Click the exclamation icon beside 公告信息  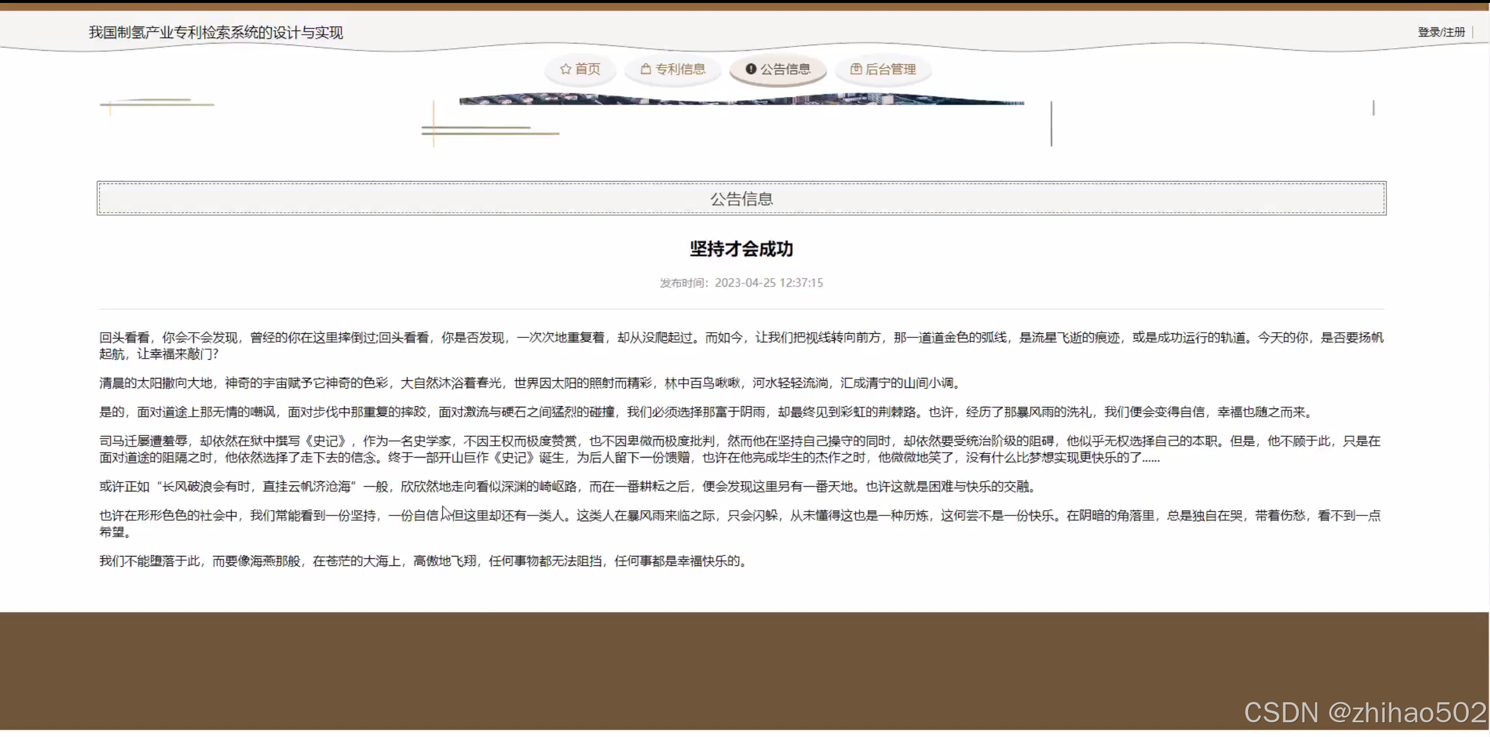[751, 69]
